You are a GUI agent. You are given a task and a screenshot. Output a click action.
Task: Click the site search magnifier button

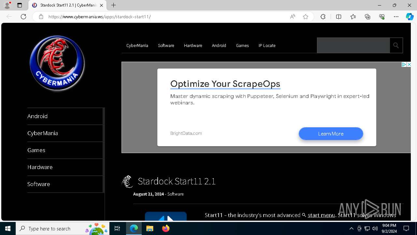click(x=396, y=45)
